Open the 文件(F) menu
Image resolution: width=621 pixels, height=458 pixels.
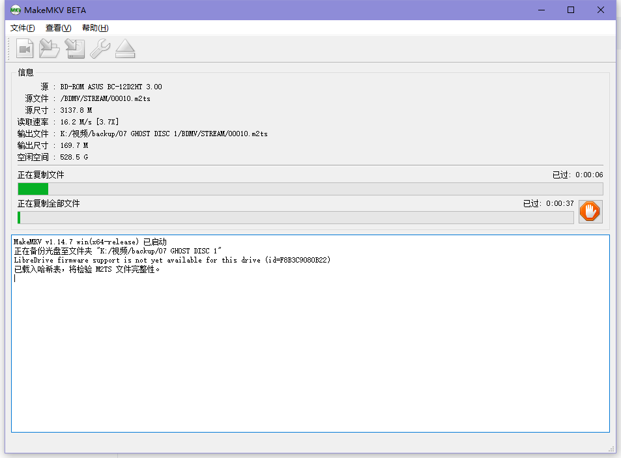point(23,28)
